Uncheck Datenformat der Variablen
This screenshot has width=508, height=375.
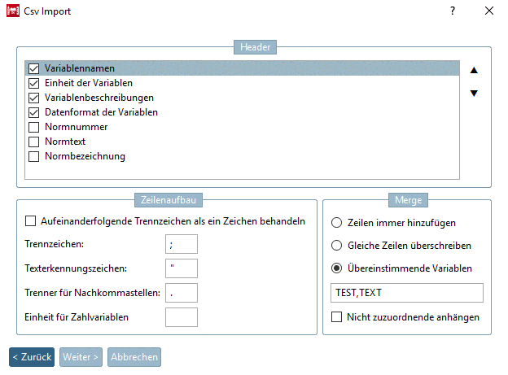coord(33,113)
